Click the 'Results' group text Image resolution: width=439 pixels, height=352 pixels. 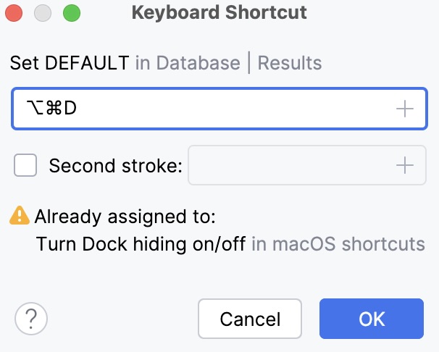[290, 63]
